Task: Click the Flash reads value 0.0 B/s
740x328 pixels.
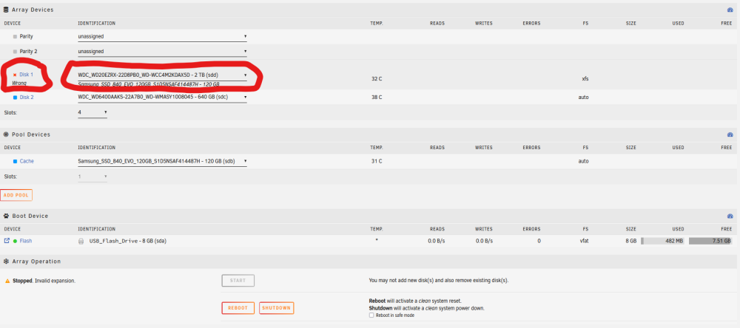Action: pos(437,241)
